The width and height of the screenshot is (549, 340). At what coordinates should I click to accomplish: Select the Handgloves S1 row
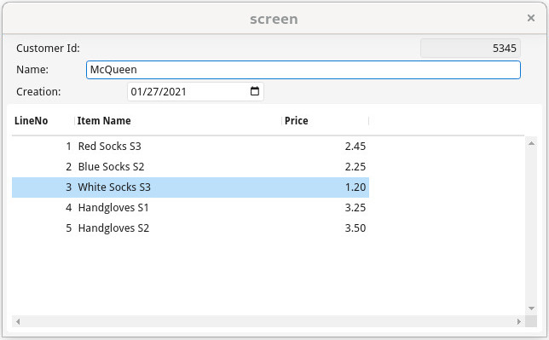point(190,208)
